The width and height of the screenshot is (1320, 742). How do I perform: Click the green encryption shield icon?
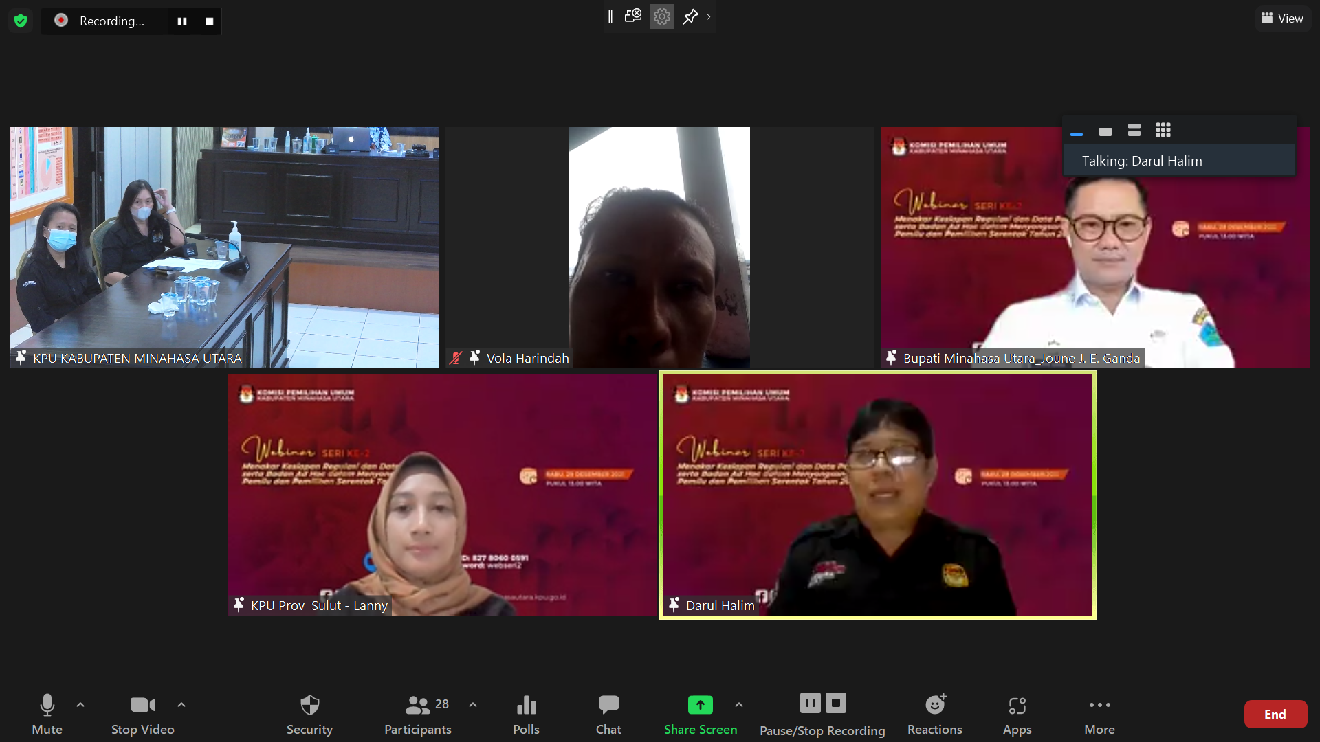21,21
